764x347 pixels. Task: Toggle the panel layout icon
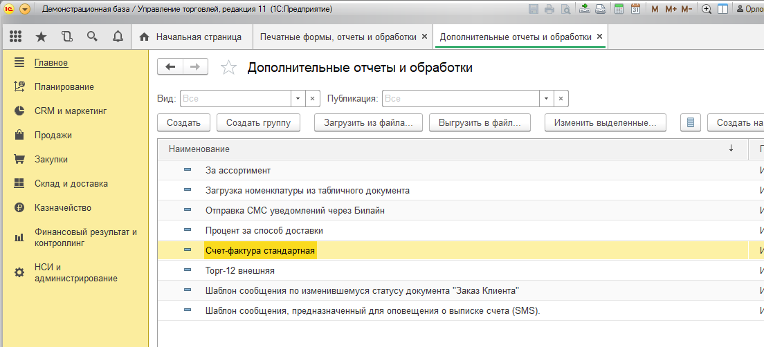pos(723,9)
